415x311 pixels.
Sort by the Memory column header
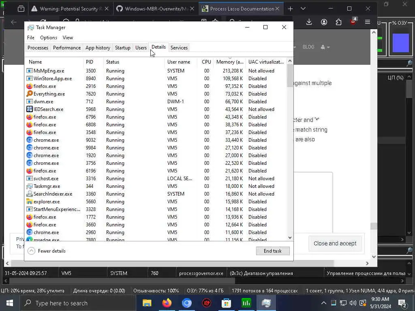tap(229, 62)
